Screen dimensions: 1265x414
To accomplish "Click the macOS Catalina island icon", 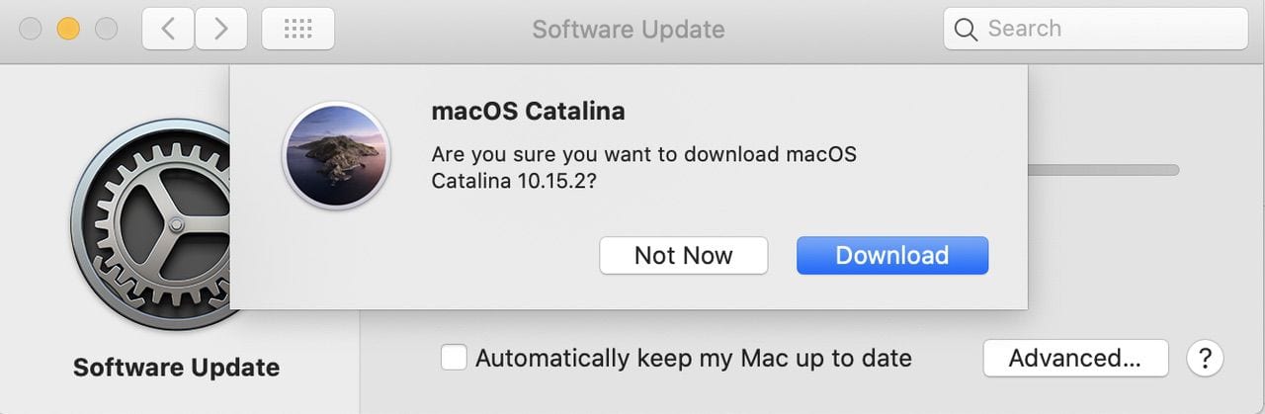I will (337, 156).
